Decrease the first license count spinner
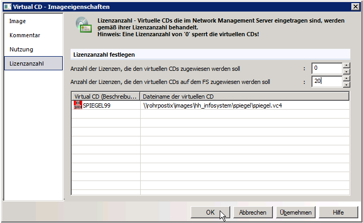The height and width of the screenshot is (223, 363). (346, 71)
